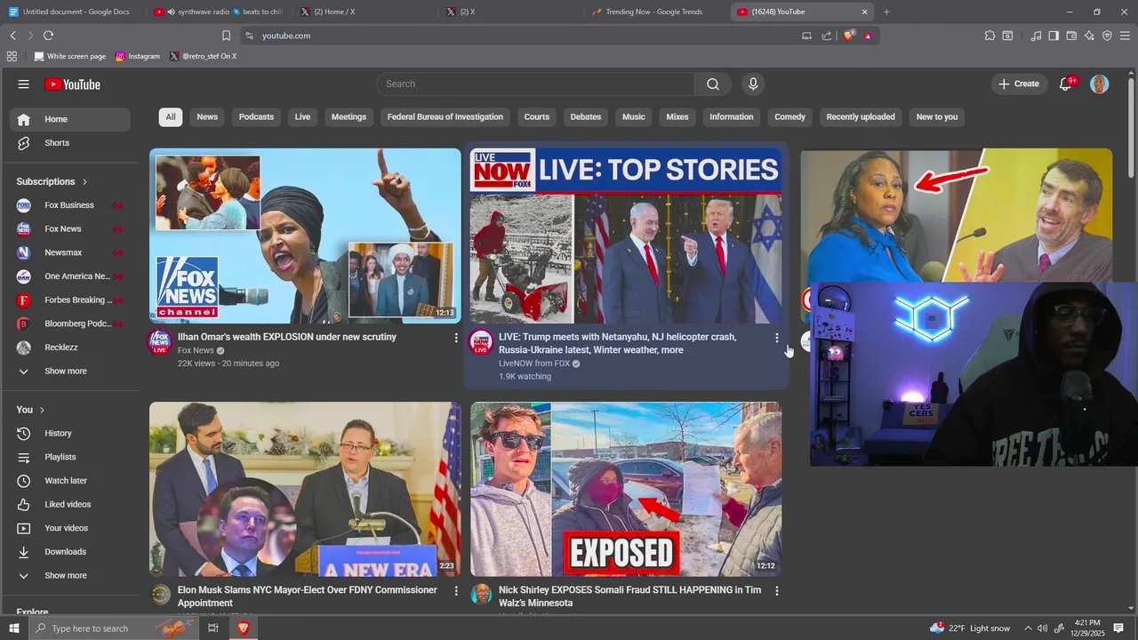Viewport: 1138px width, 640px height.
Task: Toggle the browser sidebar panel
Action: tap(1054, 36)
